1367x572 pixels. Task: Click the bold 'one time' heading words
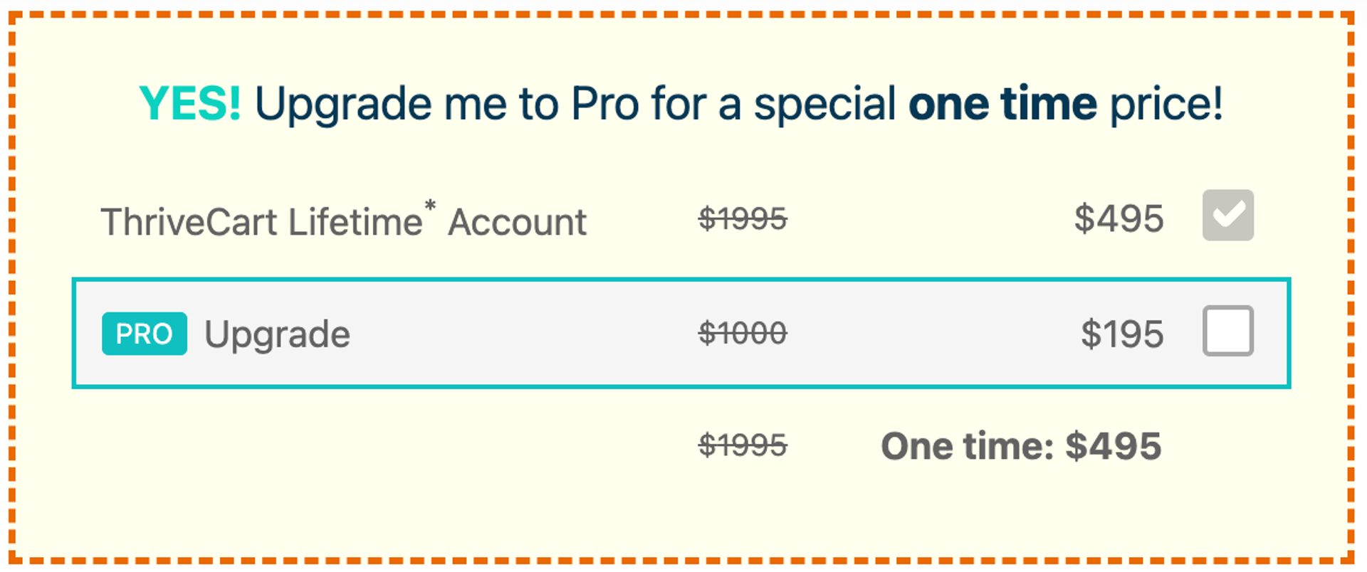(x=1002, y=104)
